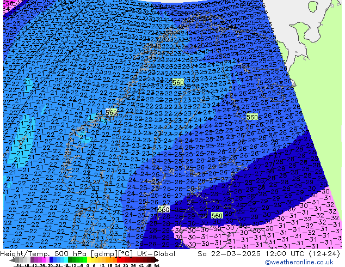This screenshot has width=345, height=267.
Task: Click the 'UK-Global' model name
Action: pyautogui.click(x=156, y=254)
